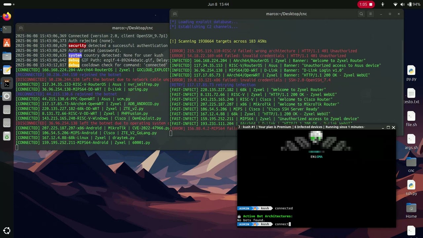The height and width of the screenshot is (238, 423).
Task: Click new tab button in right terminal window
Action: 175,14
